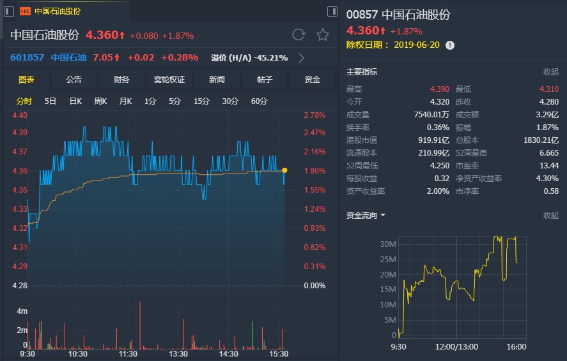The height and width of the screenshot is (361, 567).
Task: Click the 昨收 value 4.280
Action: point(549,101)
